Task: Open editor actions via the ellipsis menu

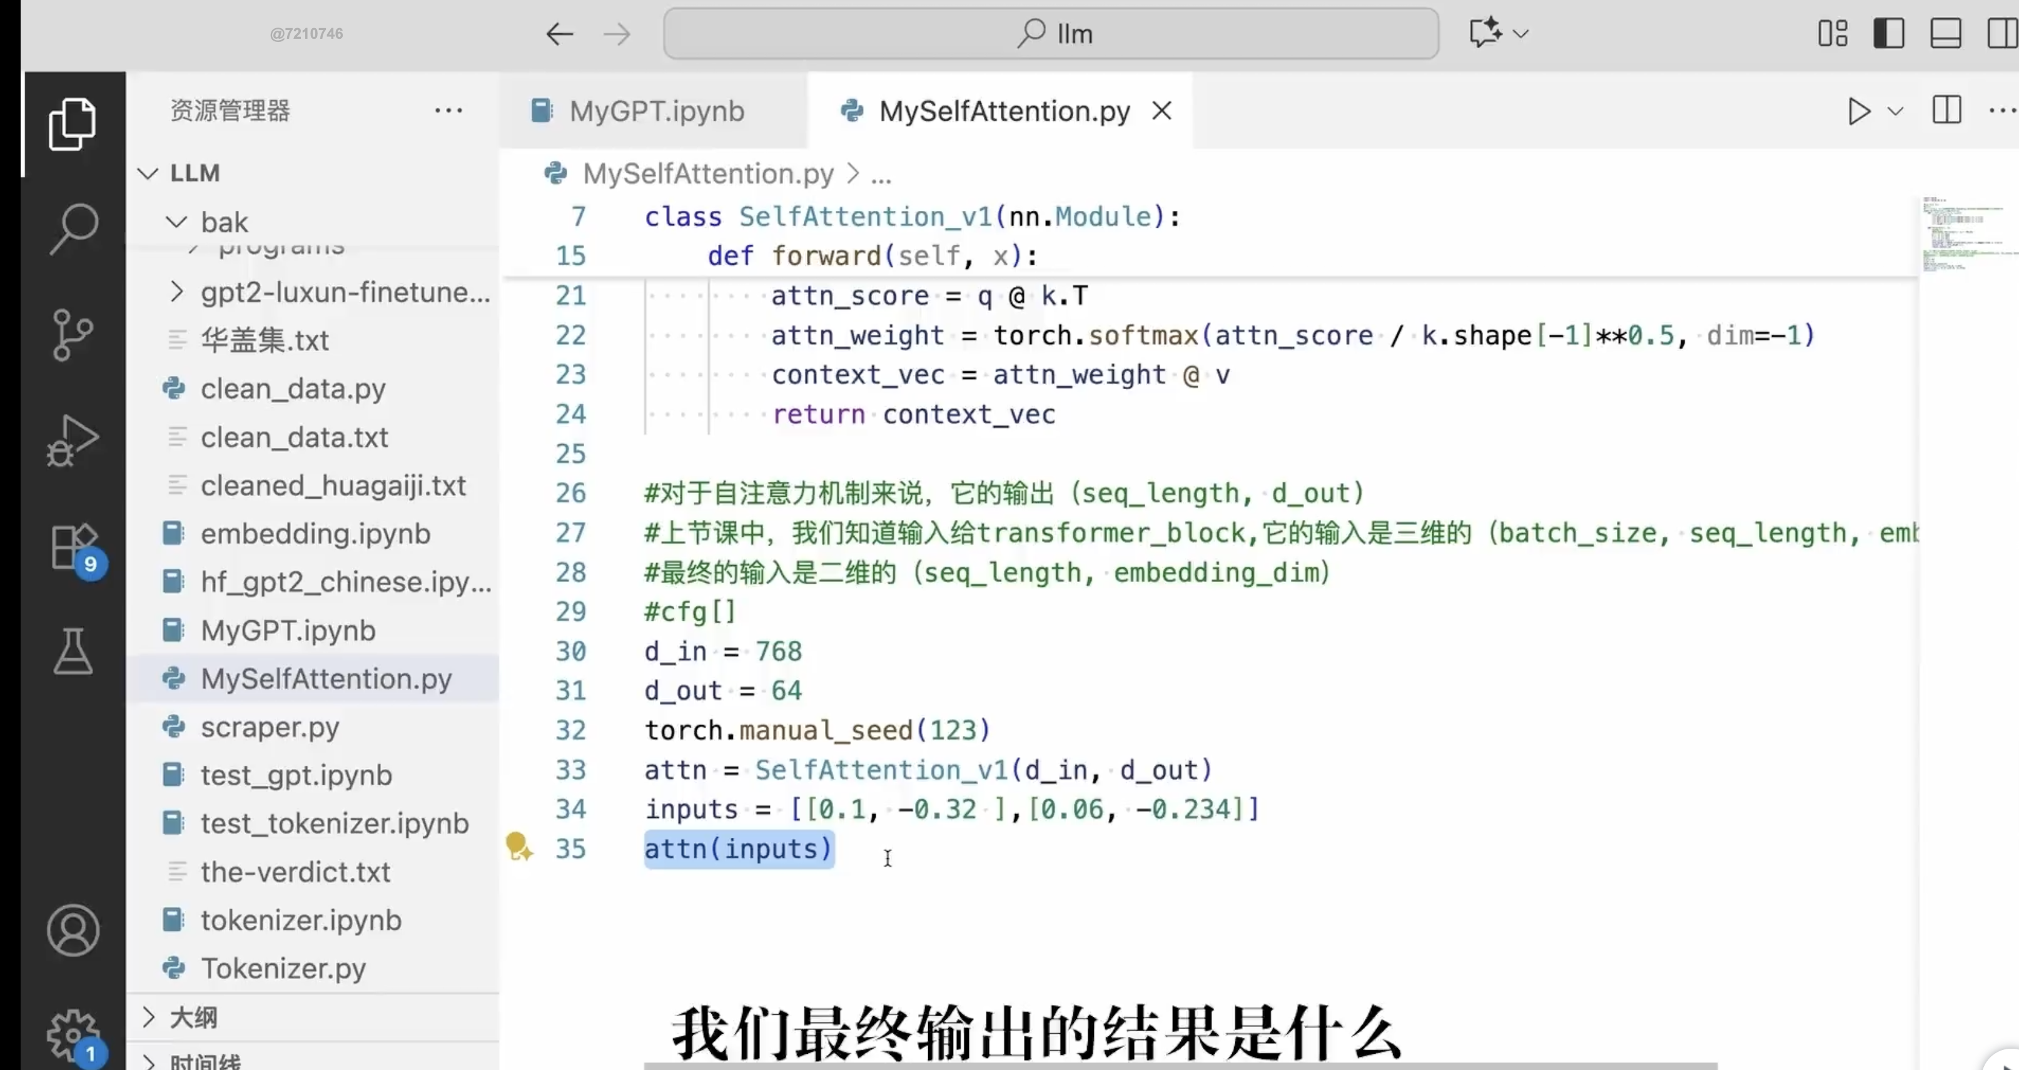Action: click(2001, 111)
